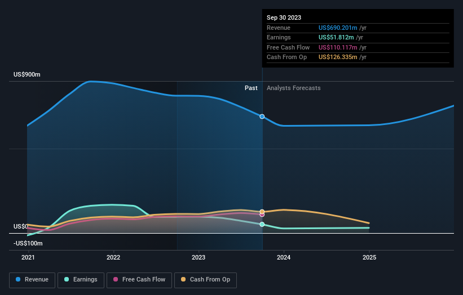463x295 pixels.
Task: Click the Earnings row label in tooltip
Action: pyautogui.click(x=279, y=37)
